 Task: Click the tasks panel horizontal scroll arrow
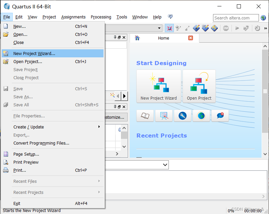[x=117, y=154]
